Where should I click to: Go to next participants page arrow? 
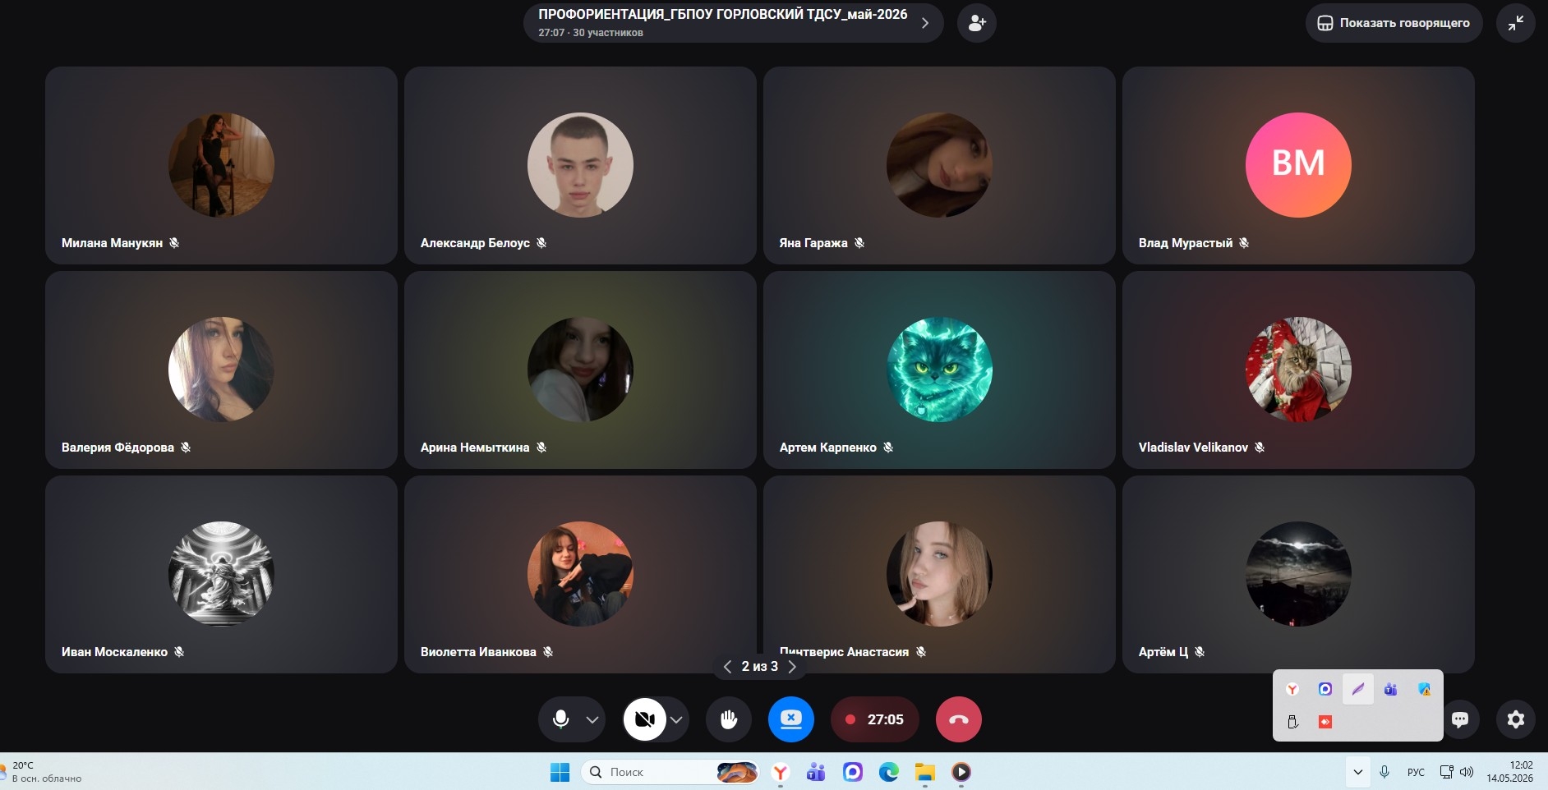(x=792, y=667)
